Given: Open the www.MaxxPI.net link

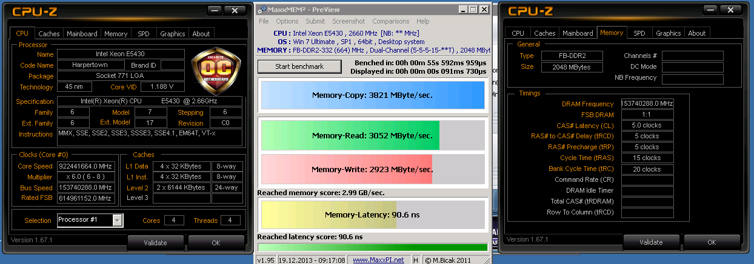Looking at the screenshot, I should [x=378, y=260].
